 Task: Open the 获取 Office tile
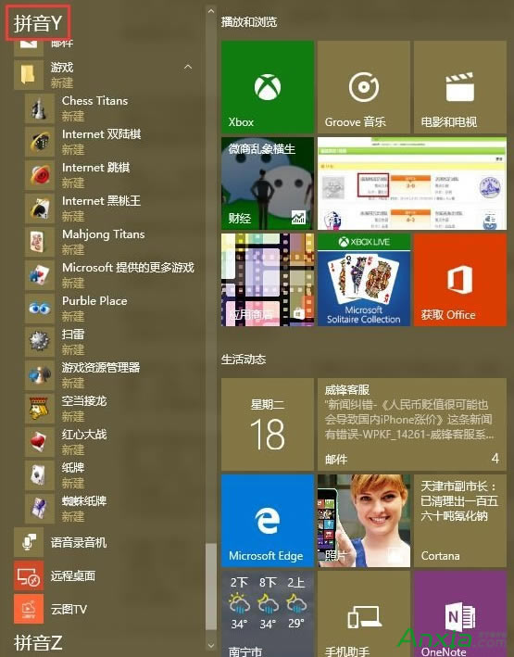click(x=460, y=280)
